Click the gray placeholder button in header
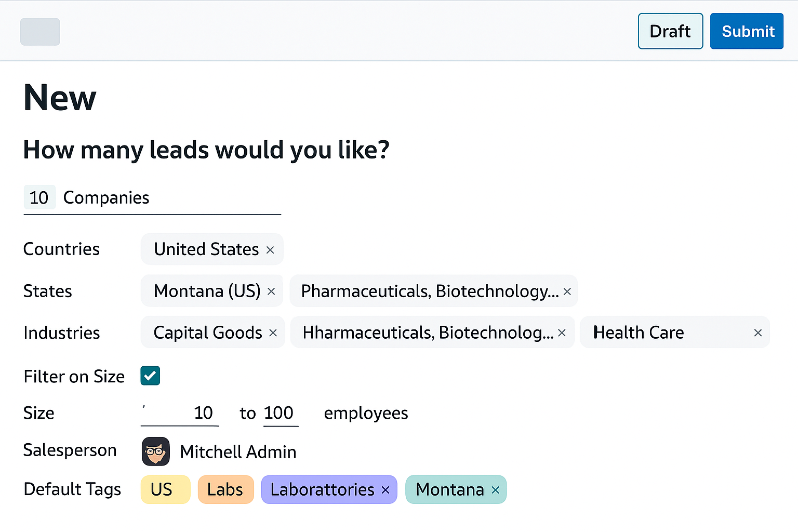Image resolution: width=798 pixels, height=532 pixels. (40, 32)
